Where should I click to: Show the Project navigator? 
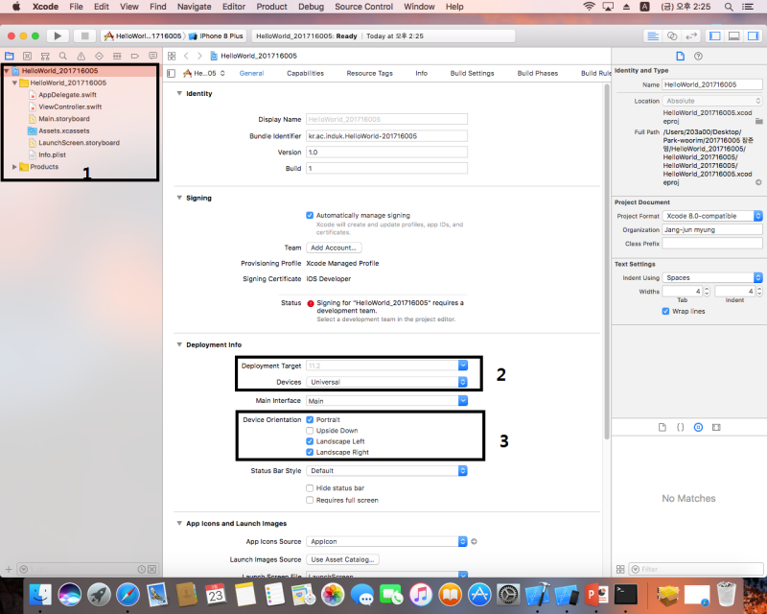(x=10, y=56)
